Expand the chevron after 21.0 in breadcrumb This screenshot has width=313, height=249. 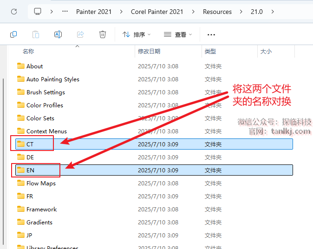pos(273,12)
